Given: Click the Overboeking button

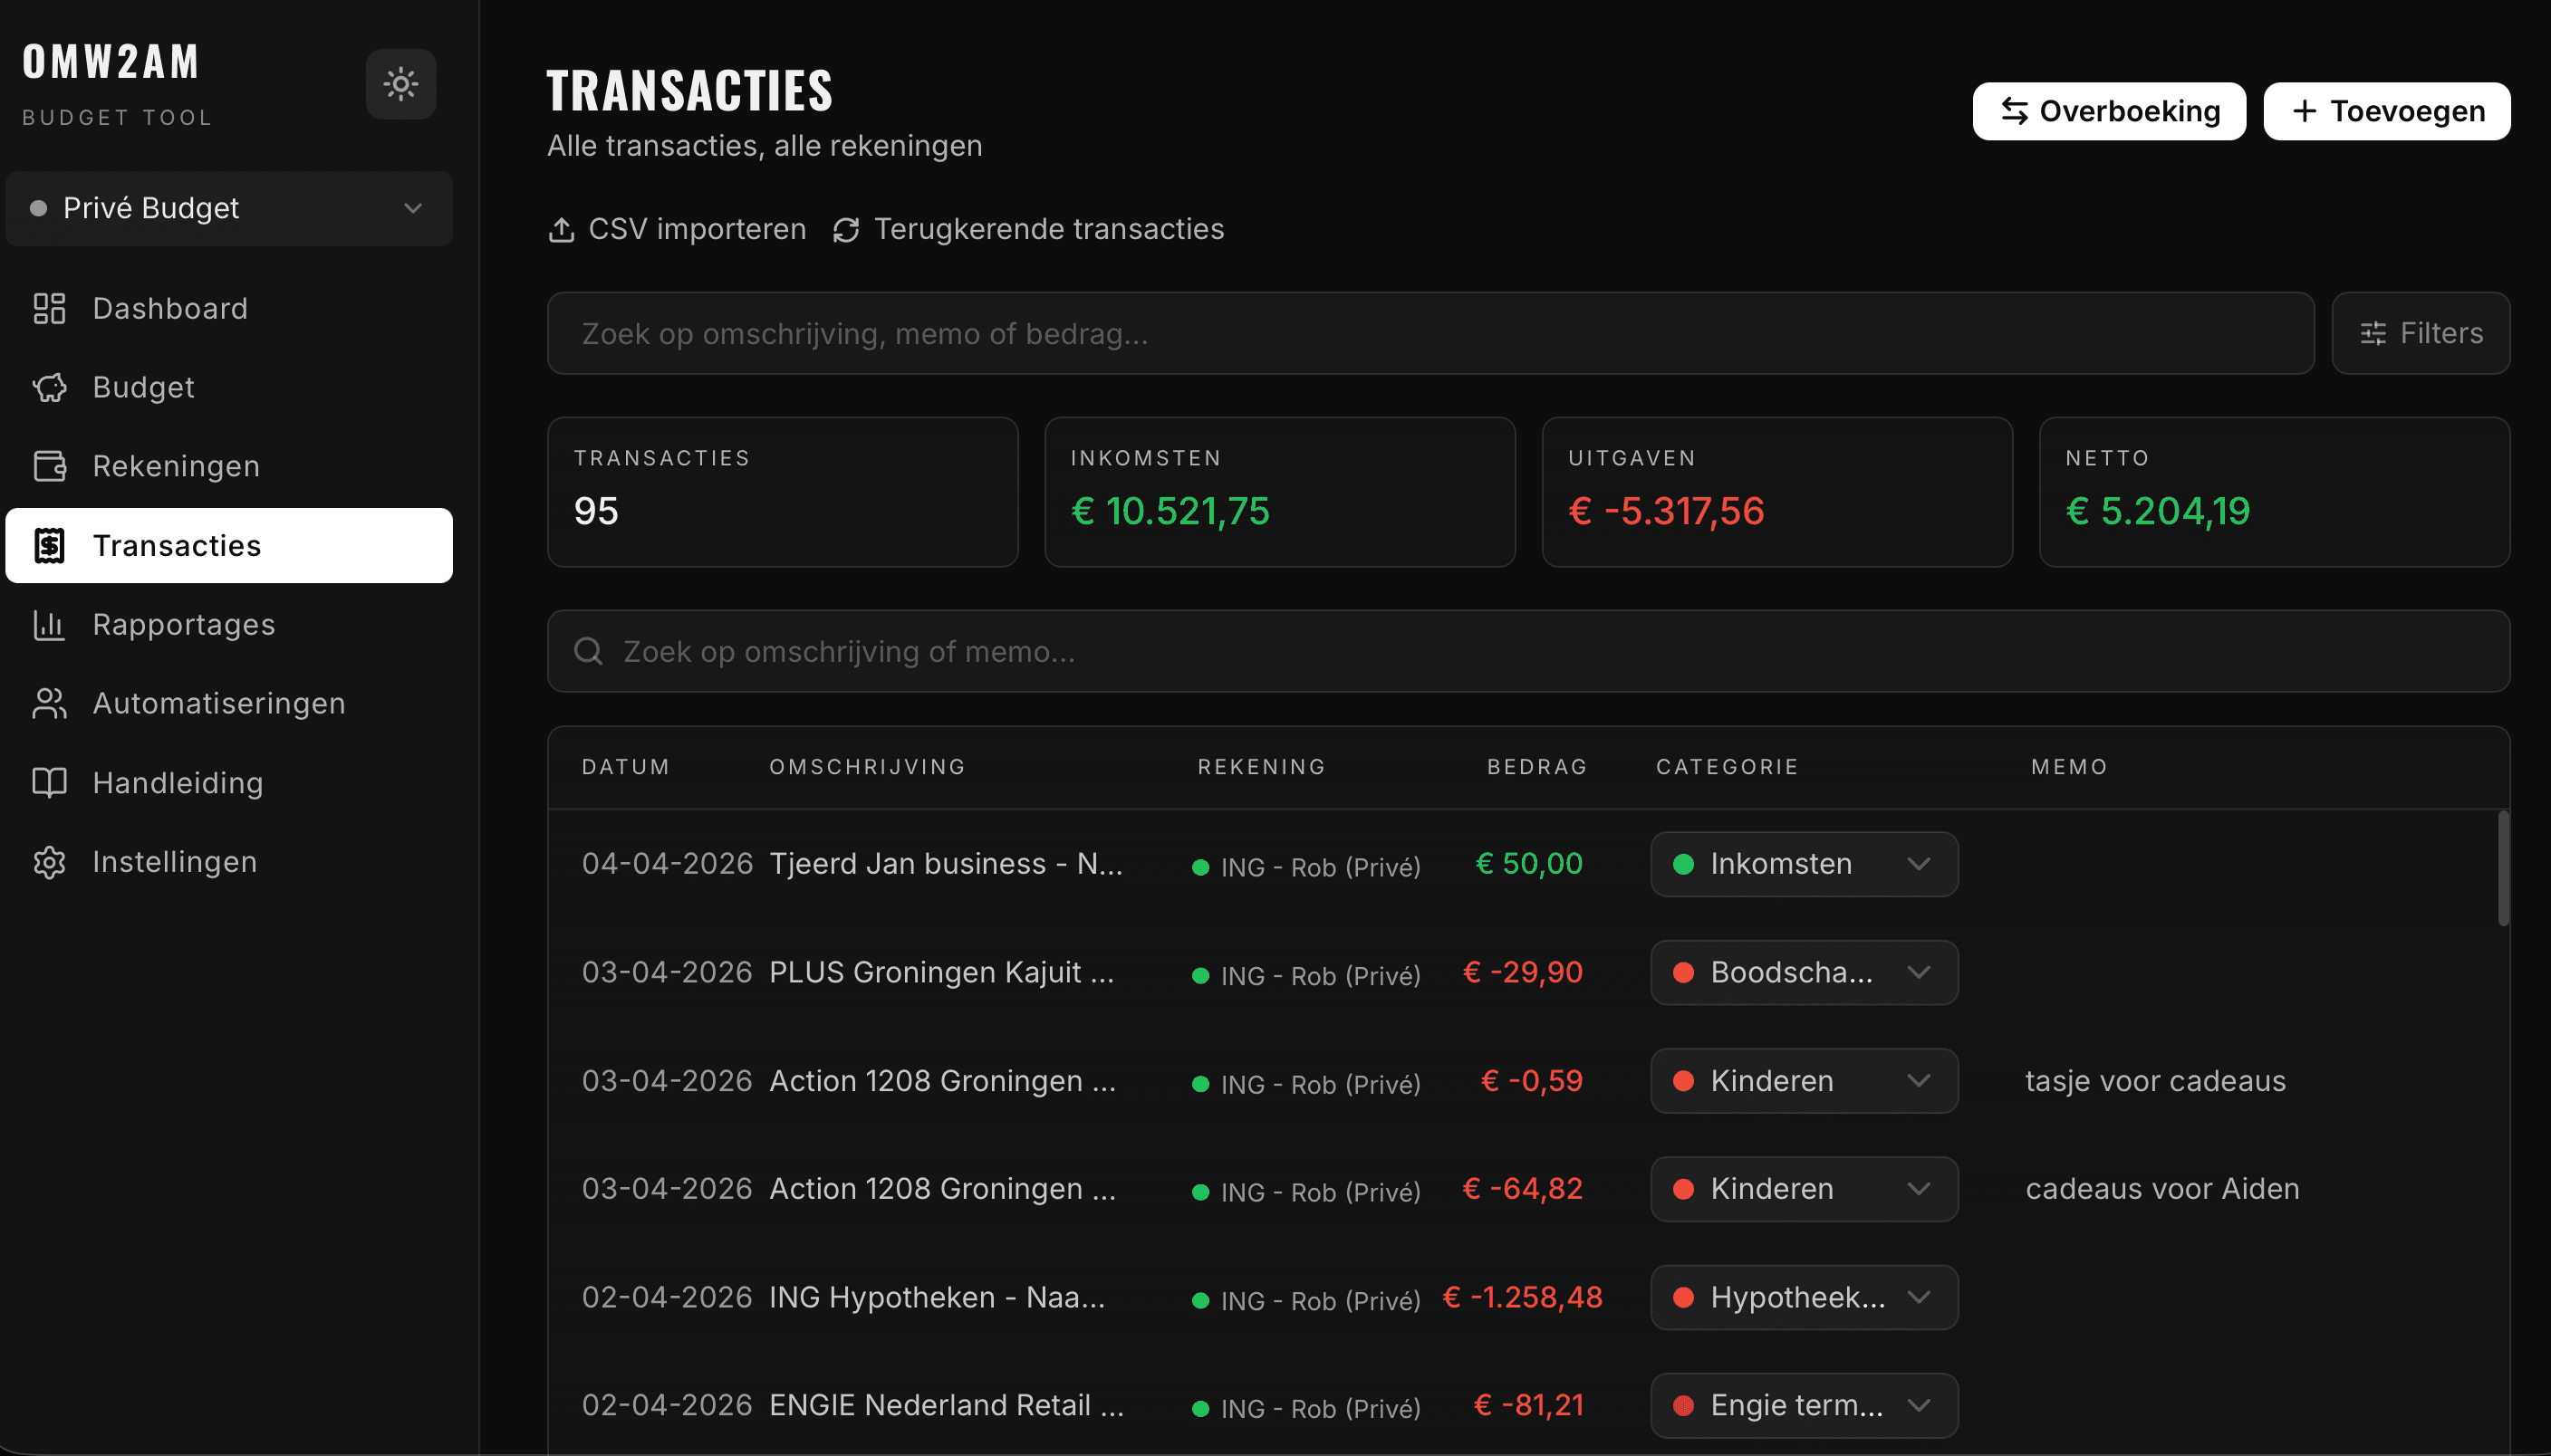Looking at the screenshot, I should pyautogui.click(x=2108, y=111).
